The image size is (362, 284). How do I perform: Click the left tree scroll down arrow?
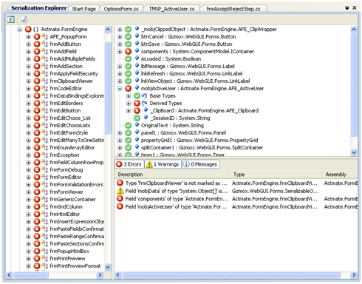108,267
